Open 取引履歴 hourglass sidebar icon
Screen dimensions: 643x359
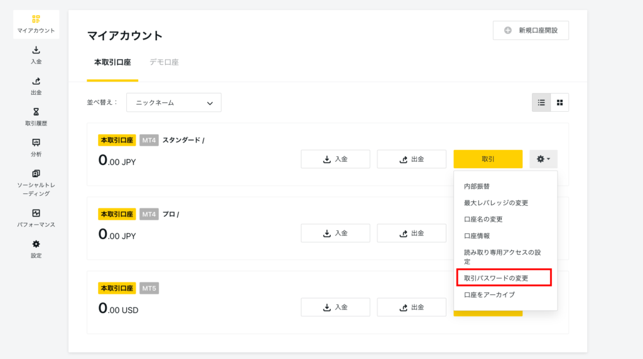coord(36,117)
